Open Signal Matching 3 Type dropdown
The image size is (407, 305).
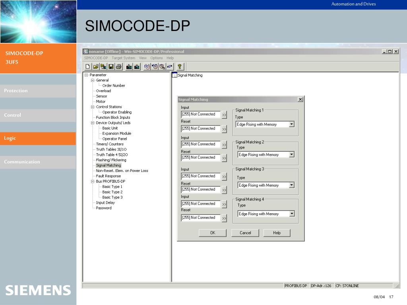click(292, 185)
